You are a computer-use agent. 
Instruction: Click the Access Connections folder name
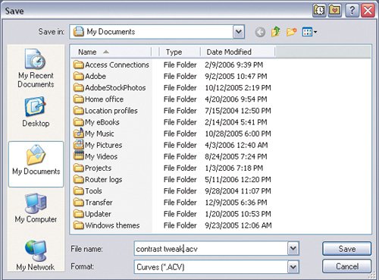117,64
